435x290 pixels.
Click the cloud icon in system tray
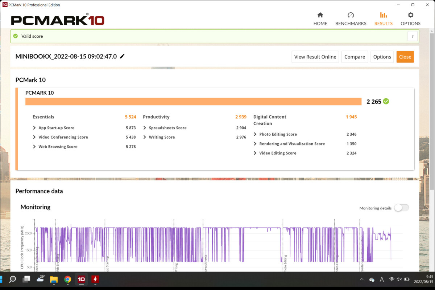(x=372, y=279)
